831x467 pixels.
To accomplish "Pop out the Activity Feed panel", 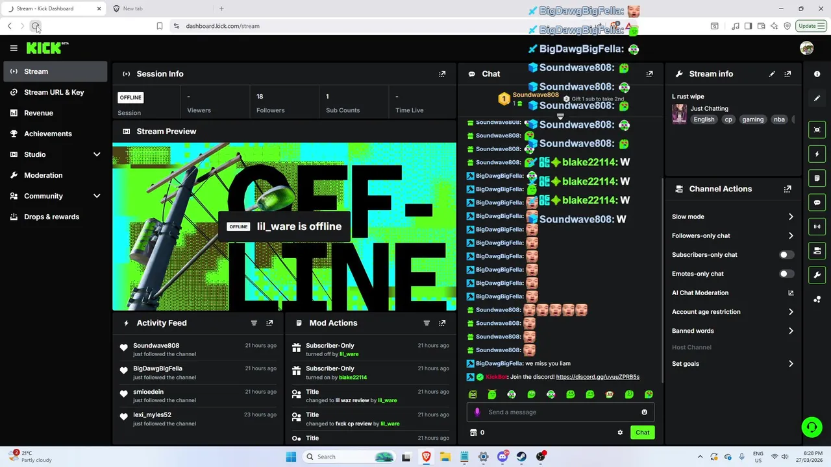I will pos(269,323).
